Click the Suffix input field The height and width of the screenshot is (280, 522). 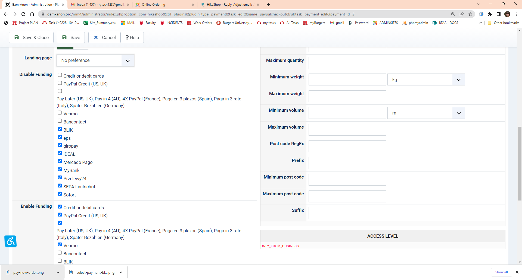click(347, 213)
